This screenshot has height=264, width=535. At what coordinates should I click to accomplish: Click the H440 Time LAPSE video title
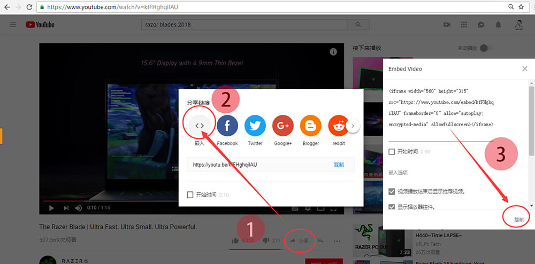pos(439,235)
